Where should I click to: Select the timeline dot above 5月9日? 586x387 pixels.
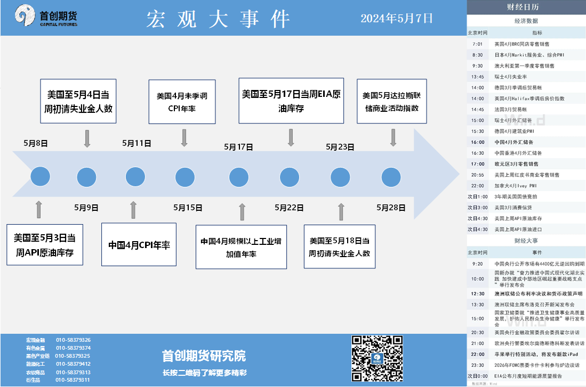click(x=86, y=177)
